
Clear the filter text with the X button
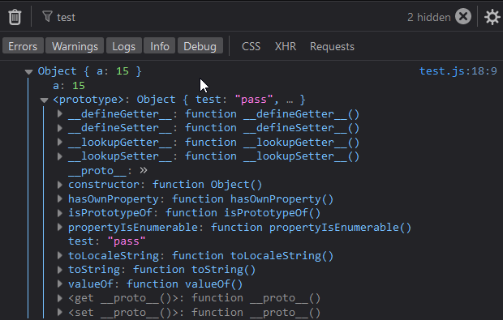[463, 16]
